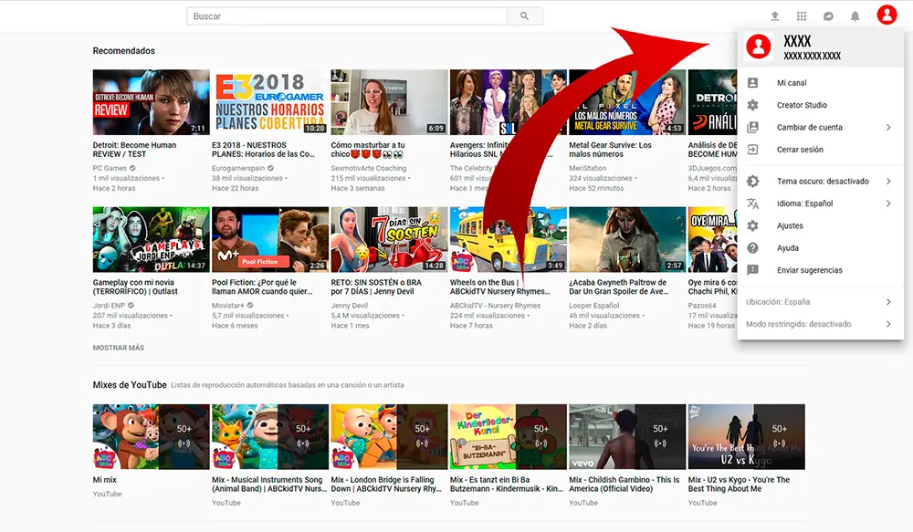Click the Mi canal person icon
The width and height of the screenshot is (913, 532).
753,83
